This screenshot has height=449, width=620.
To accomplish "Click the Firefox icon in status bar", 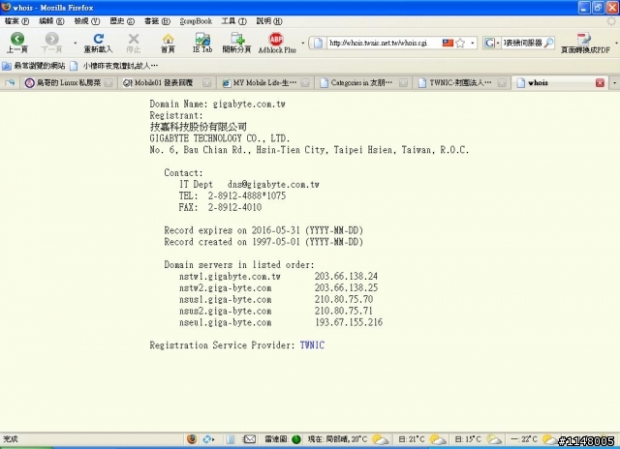I will pos(192,438).
